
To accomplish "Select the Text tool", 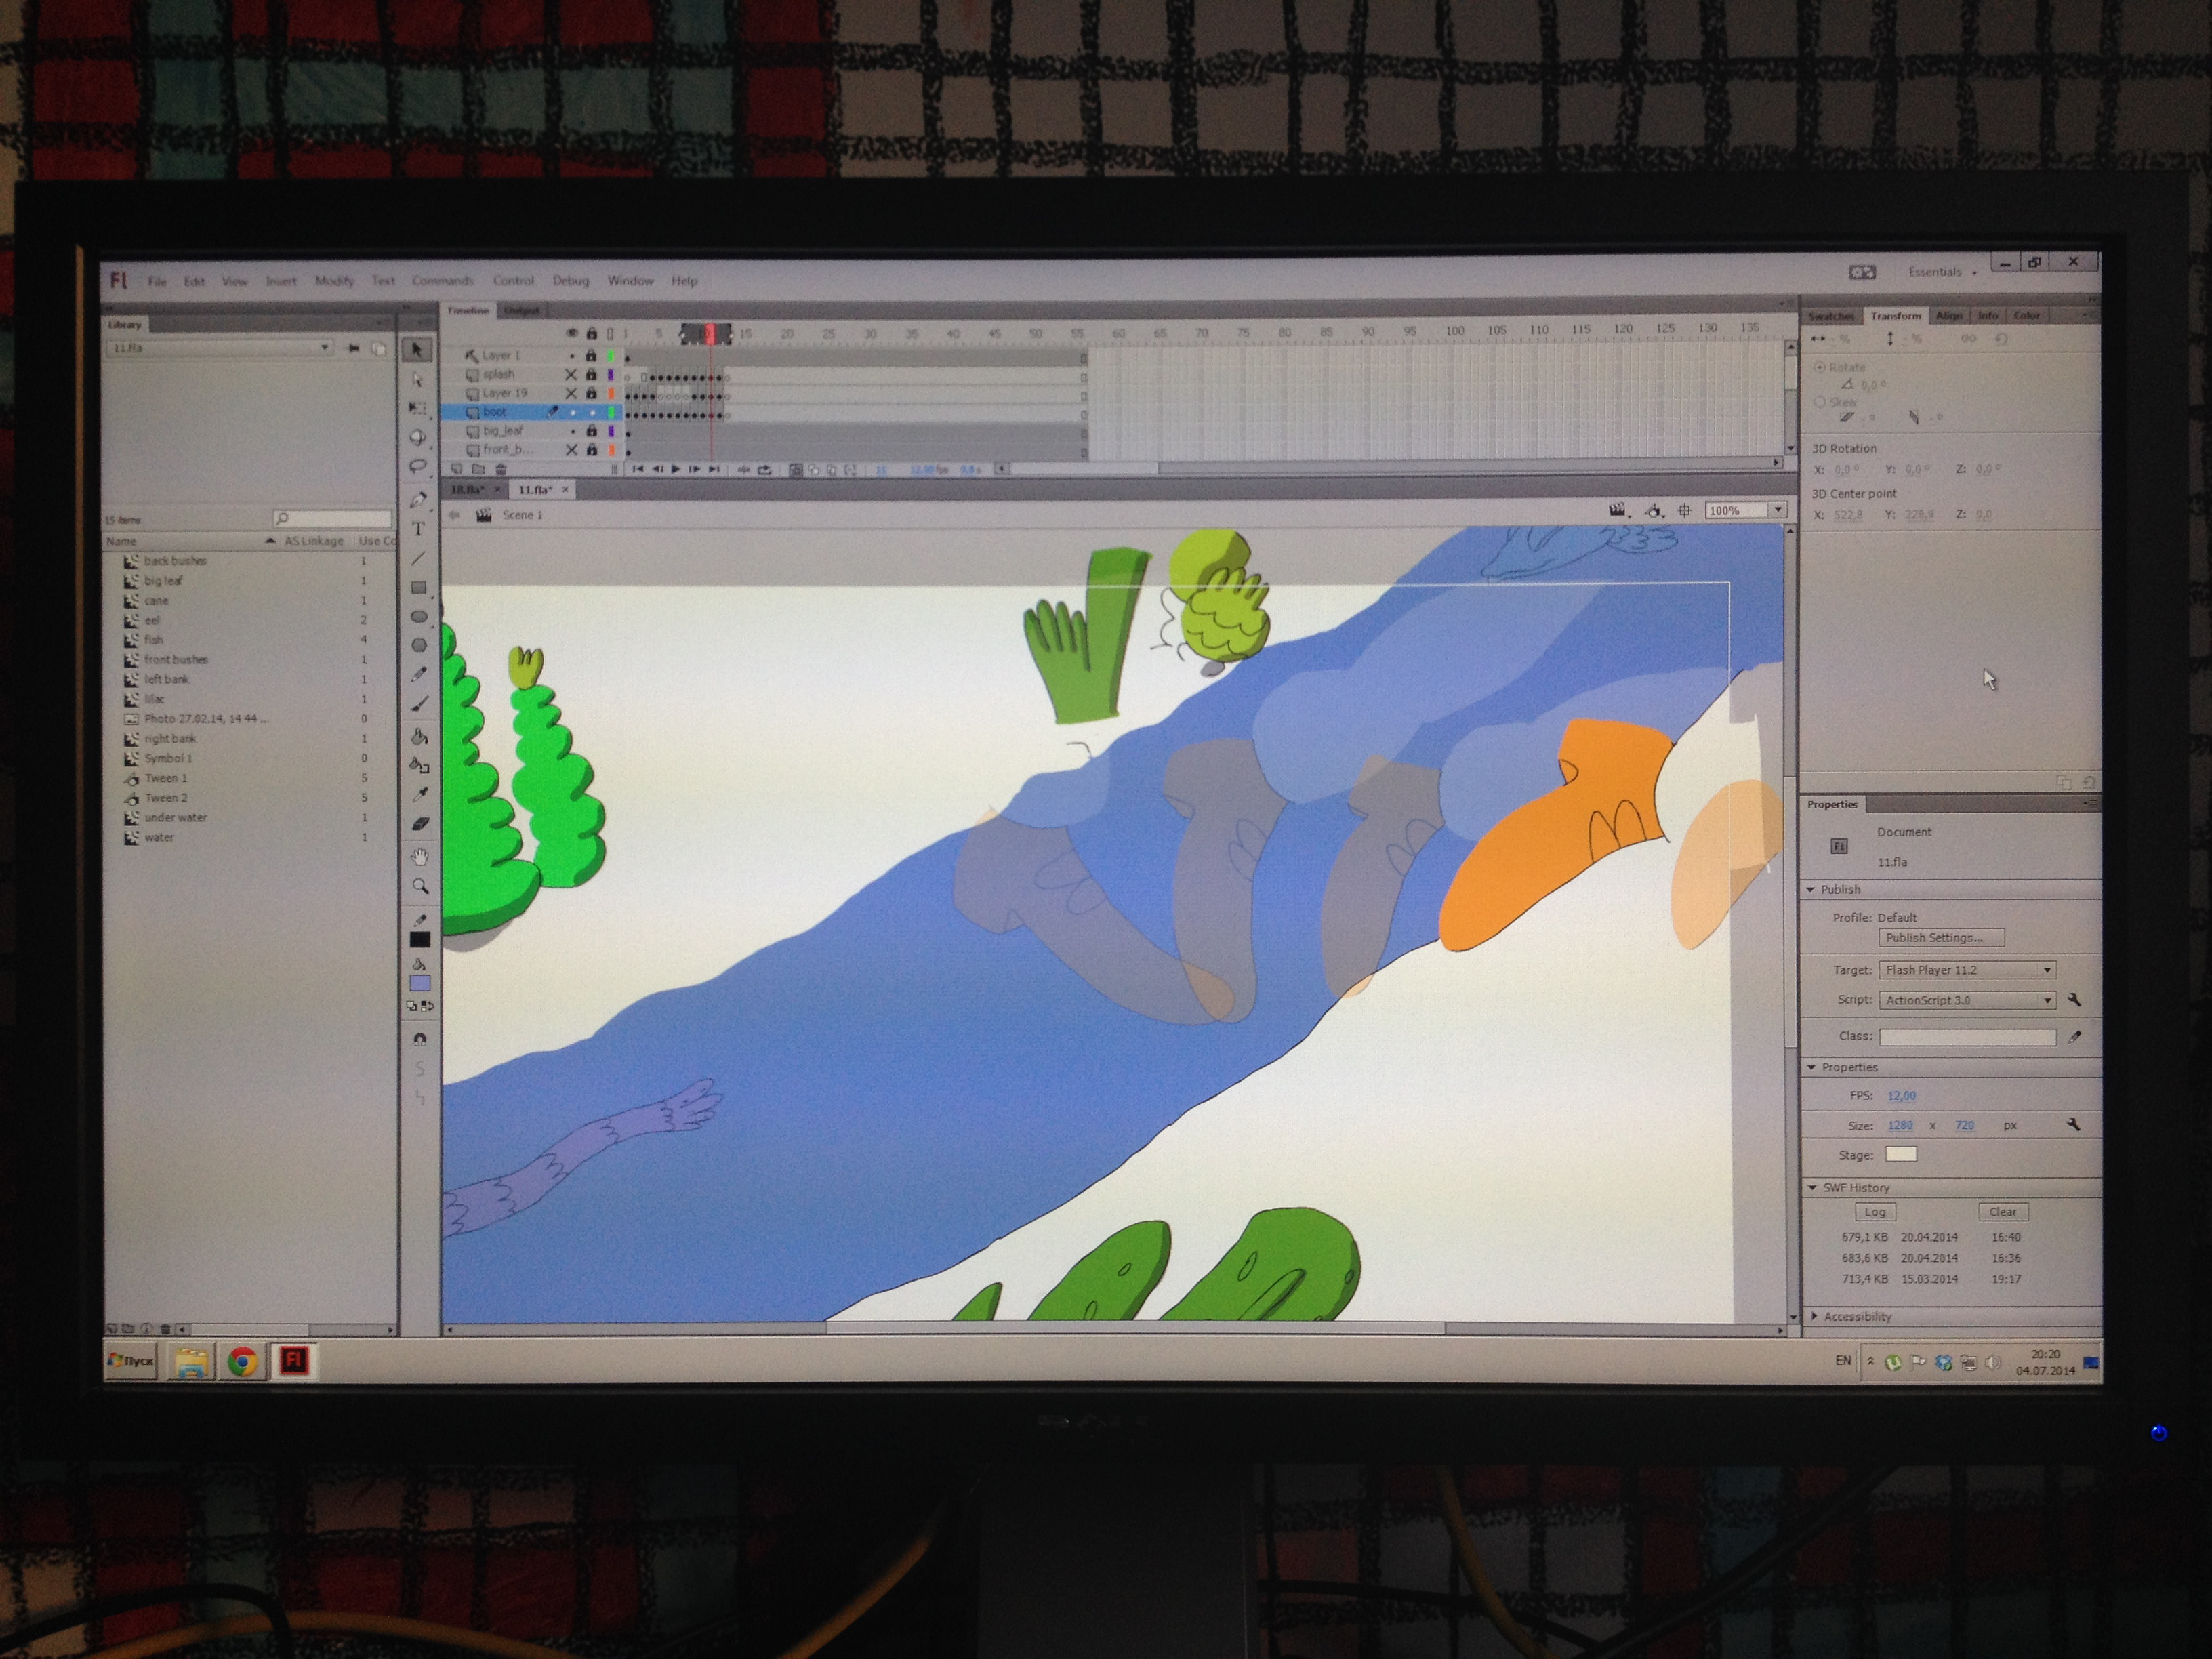I will 418,528.
